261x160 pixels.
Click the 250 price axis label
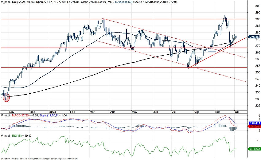pos(258,72)
